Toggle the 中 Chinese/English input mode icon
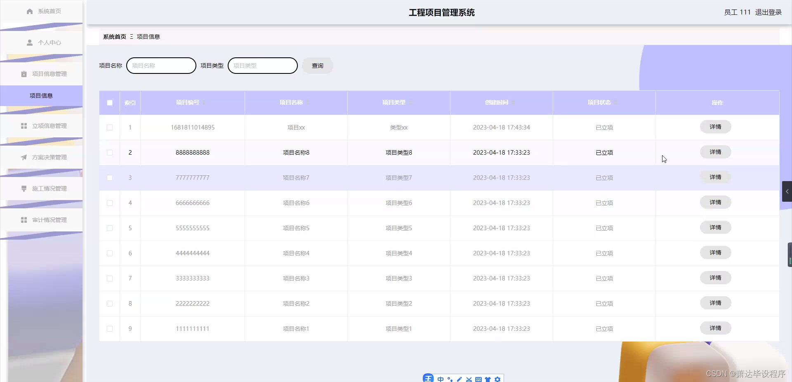The image size is (792, 382). point(441,379)
